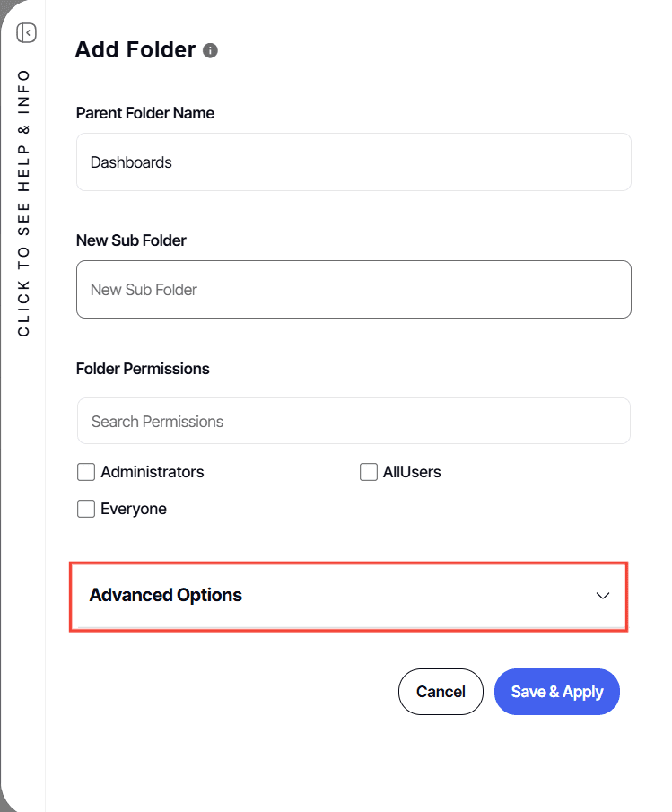Click the sidebar collapse icon at top-left
The width and height of the screenshot is (672, 812).
click(26, 33)
